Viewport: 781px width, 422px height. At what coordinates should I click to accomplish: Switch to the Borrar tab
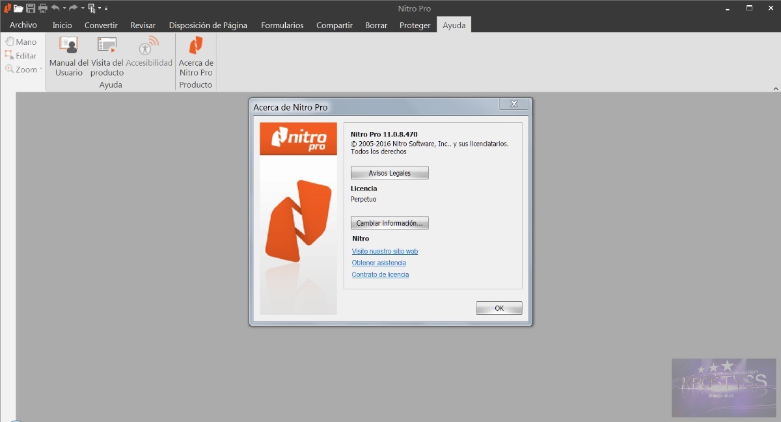click(376, 25)
